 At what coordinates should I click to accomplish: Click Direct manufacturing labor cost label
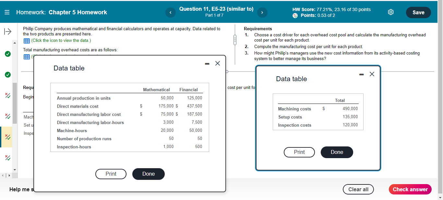point(89,114)
